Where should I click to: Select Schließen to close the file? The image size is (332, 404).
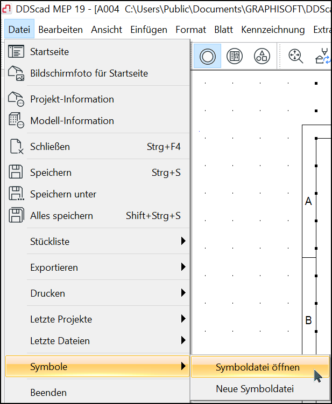coord(50,147)
